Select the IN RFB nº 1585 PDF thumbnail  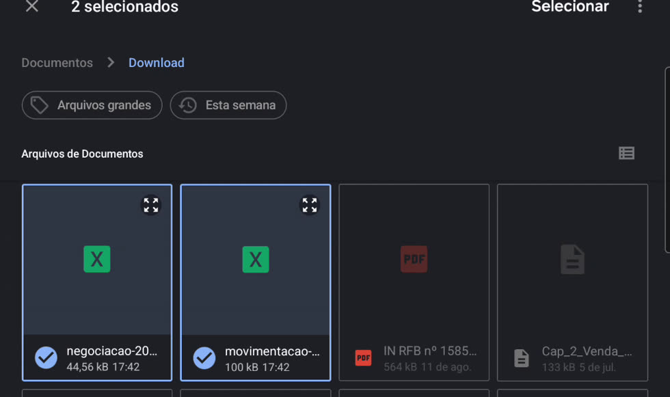click(x=414, y=259)
